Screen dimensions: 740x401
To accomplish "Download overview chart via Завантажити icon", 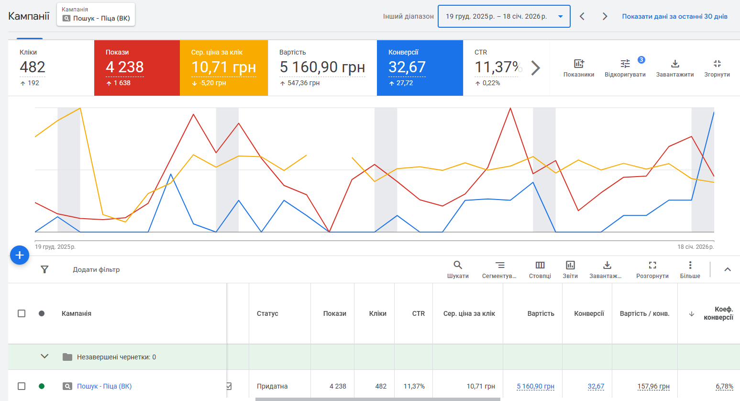I will tap(675, 67).
